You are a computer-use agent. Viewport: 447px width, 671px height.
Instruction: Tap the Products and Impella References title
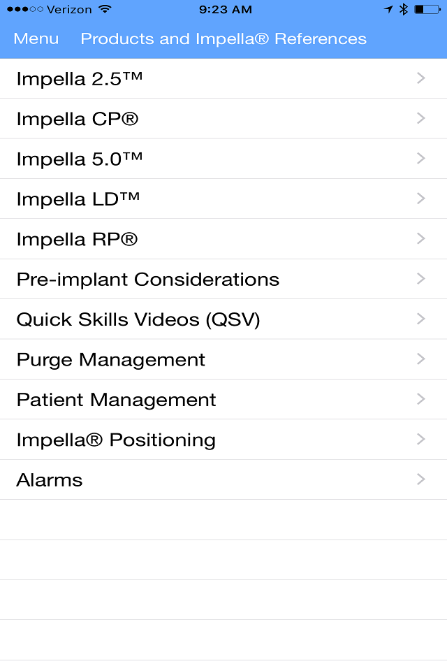223,38
